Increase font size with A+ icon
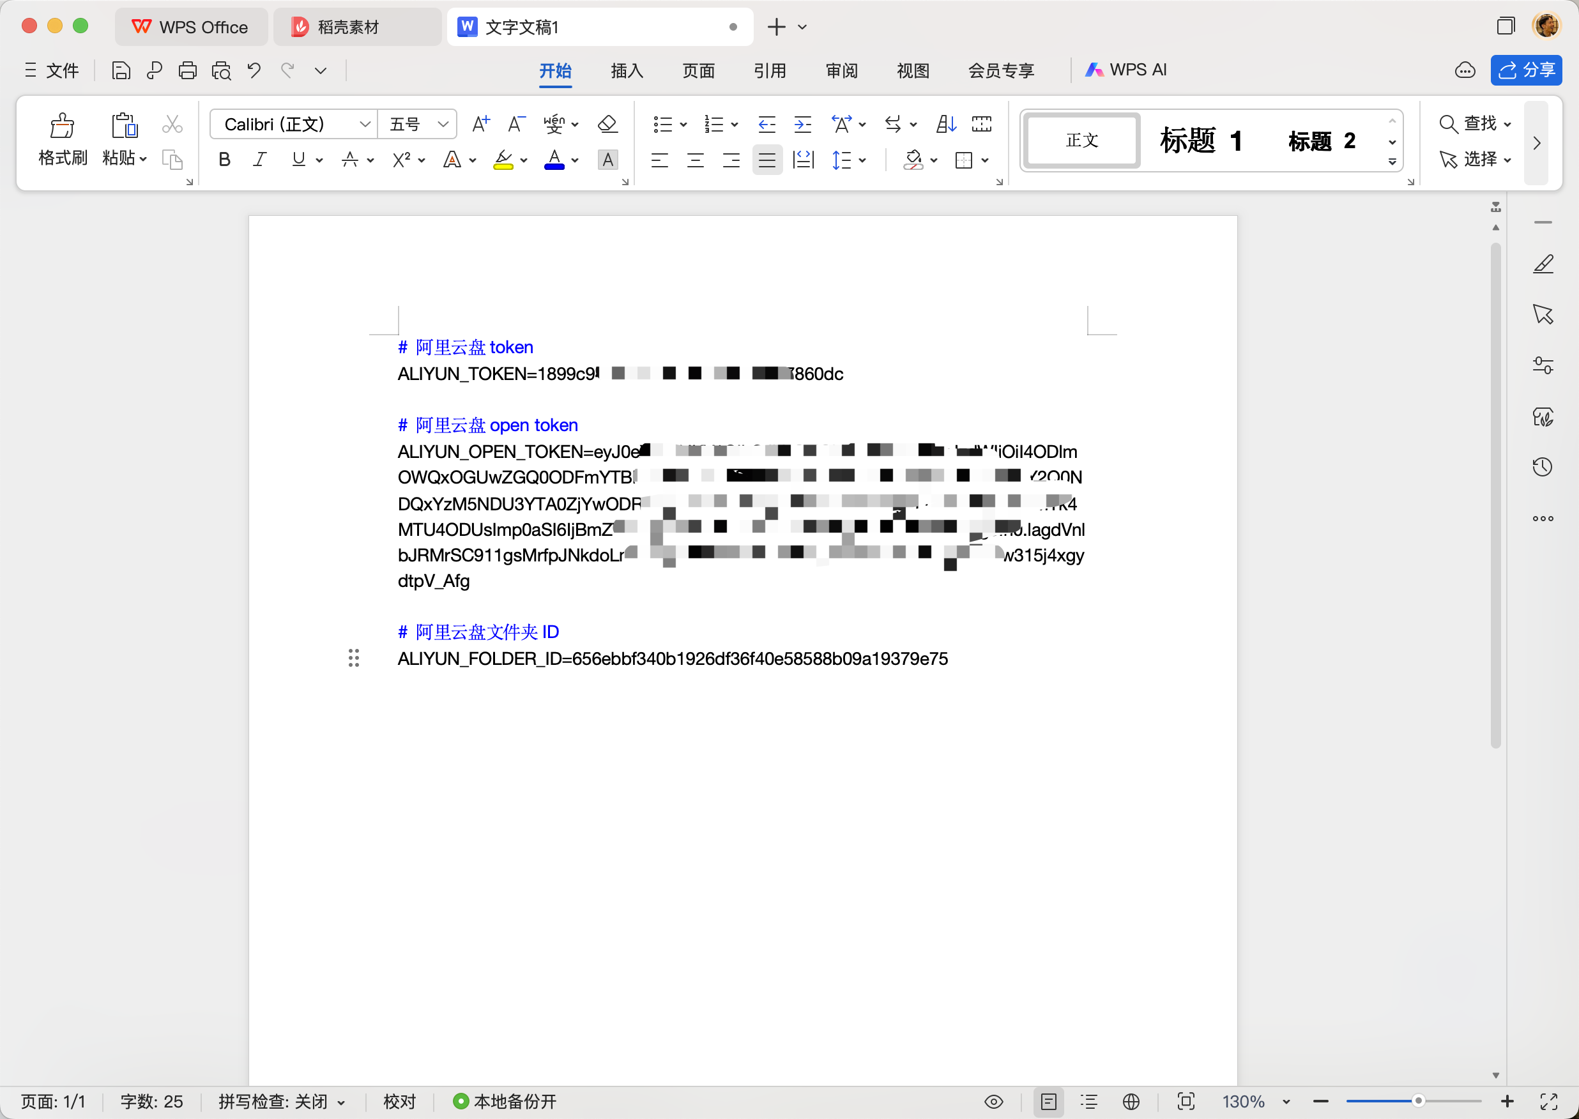Screen dimensions: 1579x1119 click(x=481, y=124)
